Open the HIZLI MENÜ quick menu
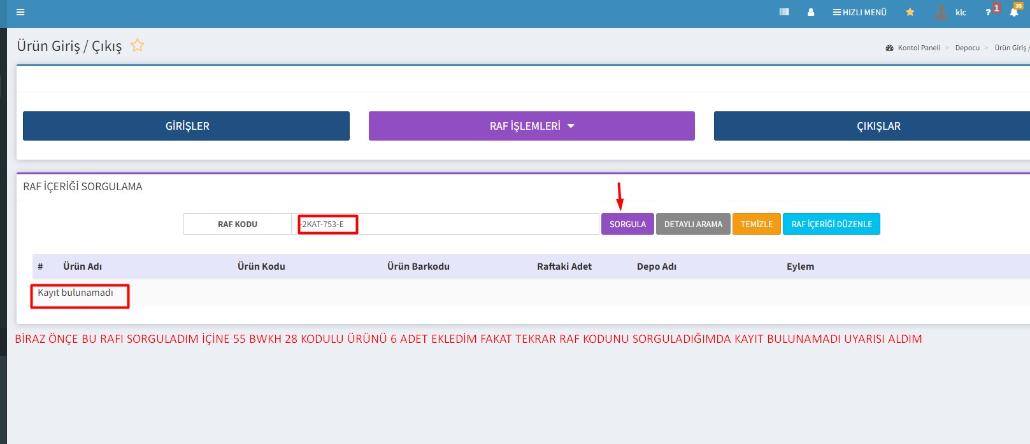 [859, 12]
